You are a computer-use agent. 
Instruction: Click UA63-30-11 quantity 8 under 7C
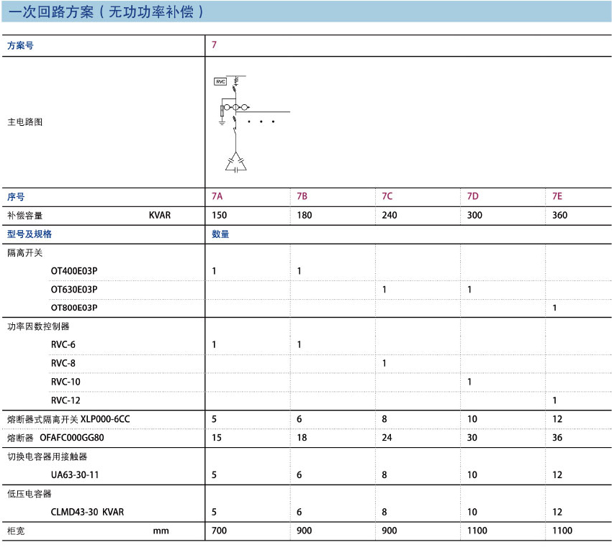point(384,474)
